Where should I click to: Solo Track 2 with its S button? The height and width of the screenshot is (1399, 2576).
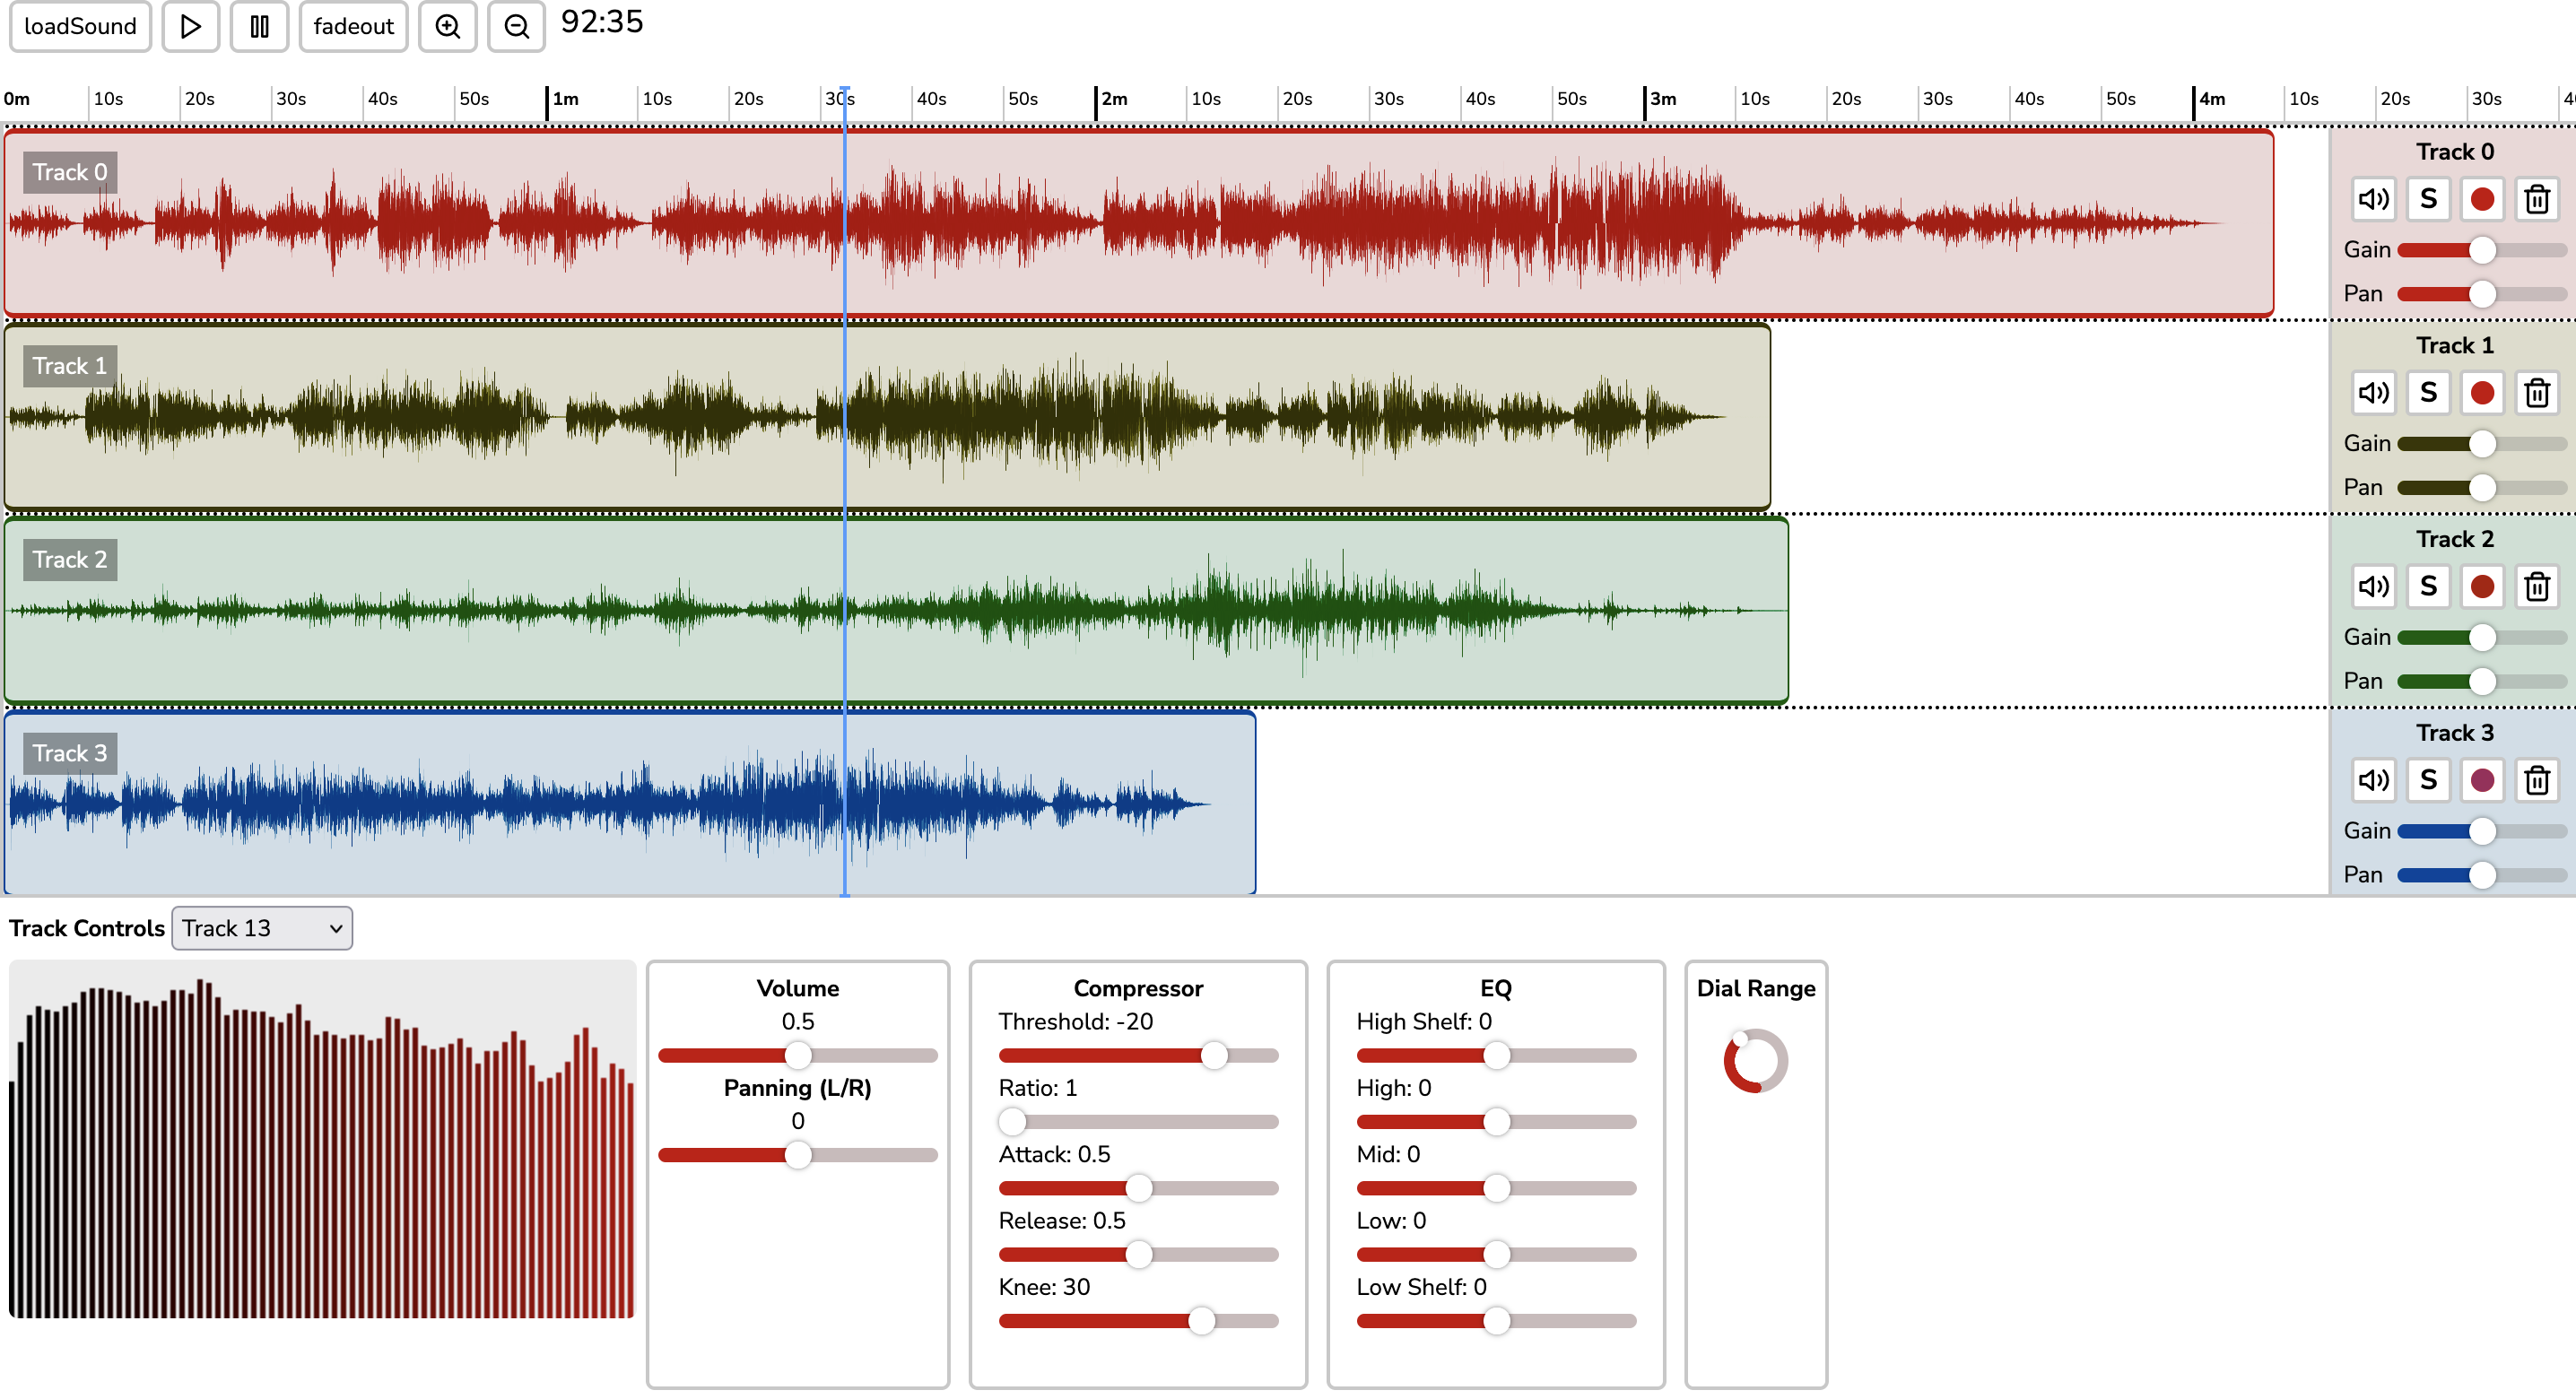coord(2428,586)
